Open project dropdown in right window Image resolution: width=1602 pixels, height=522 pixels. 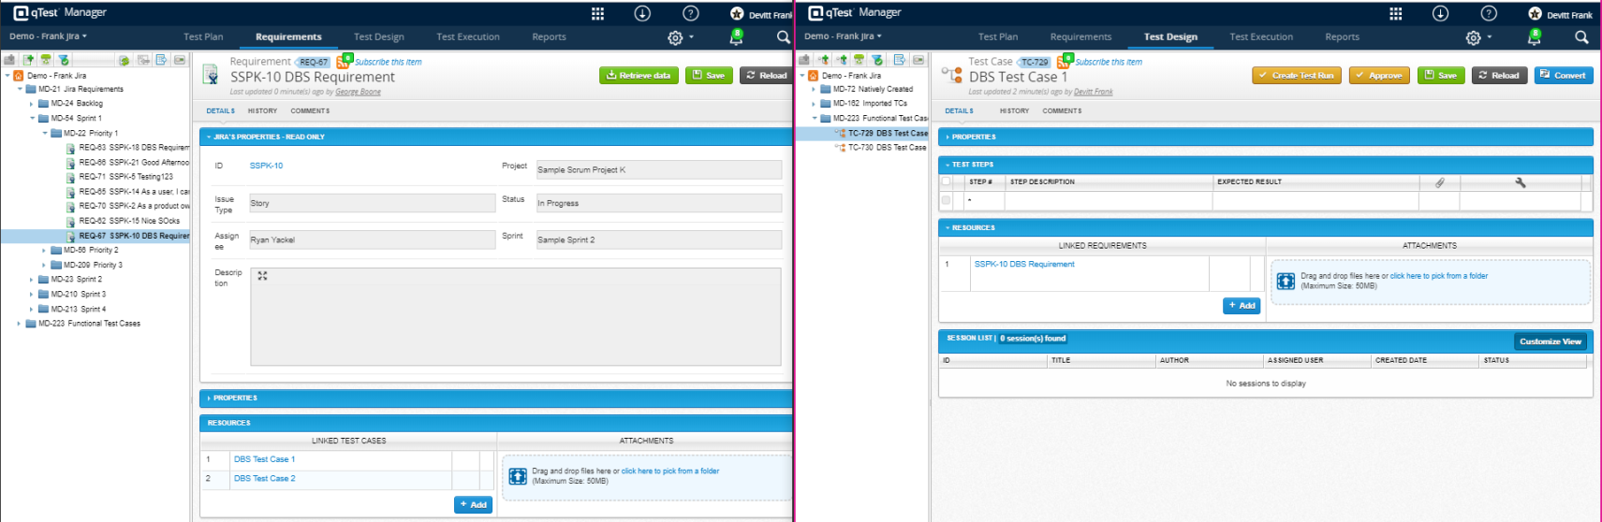(x=843, y=36)
